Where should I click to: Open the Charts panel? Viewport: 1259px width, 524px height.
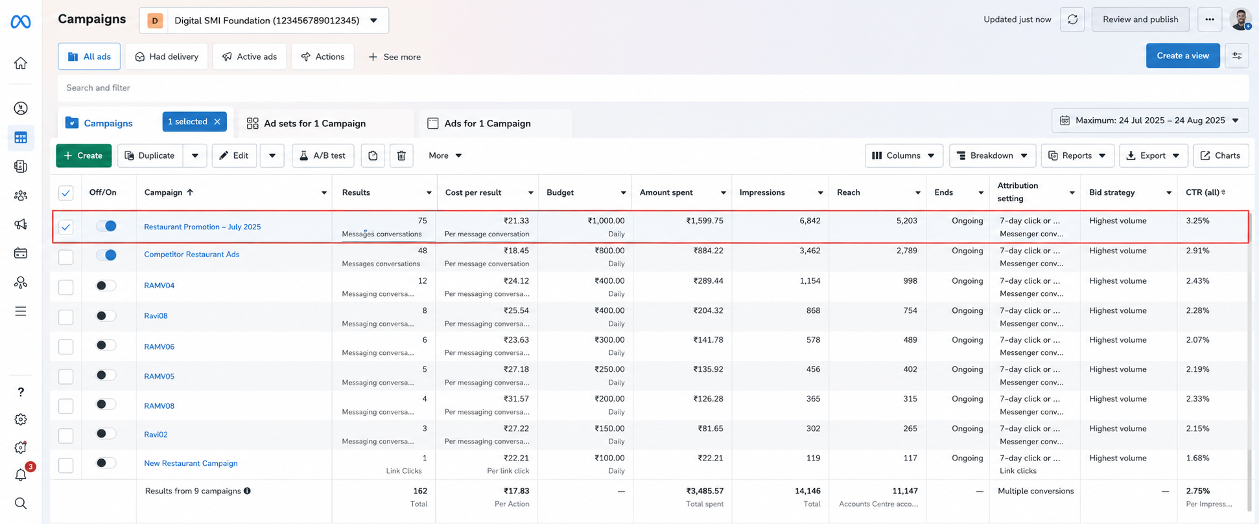(x=1221, y=155)
